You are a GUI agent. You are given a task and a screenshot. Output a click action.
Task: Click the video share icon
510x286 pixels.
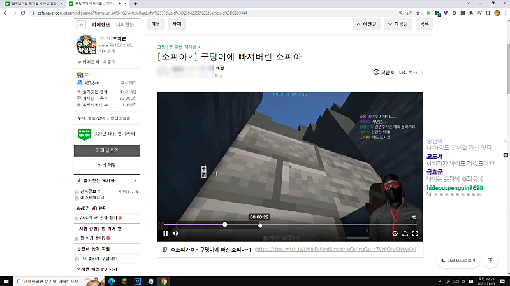click(x=405, y=233)
